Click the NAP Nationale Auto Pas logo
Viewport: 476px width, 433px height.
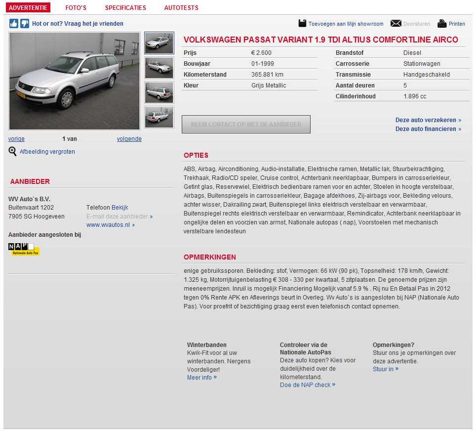[24, 249]
